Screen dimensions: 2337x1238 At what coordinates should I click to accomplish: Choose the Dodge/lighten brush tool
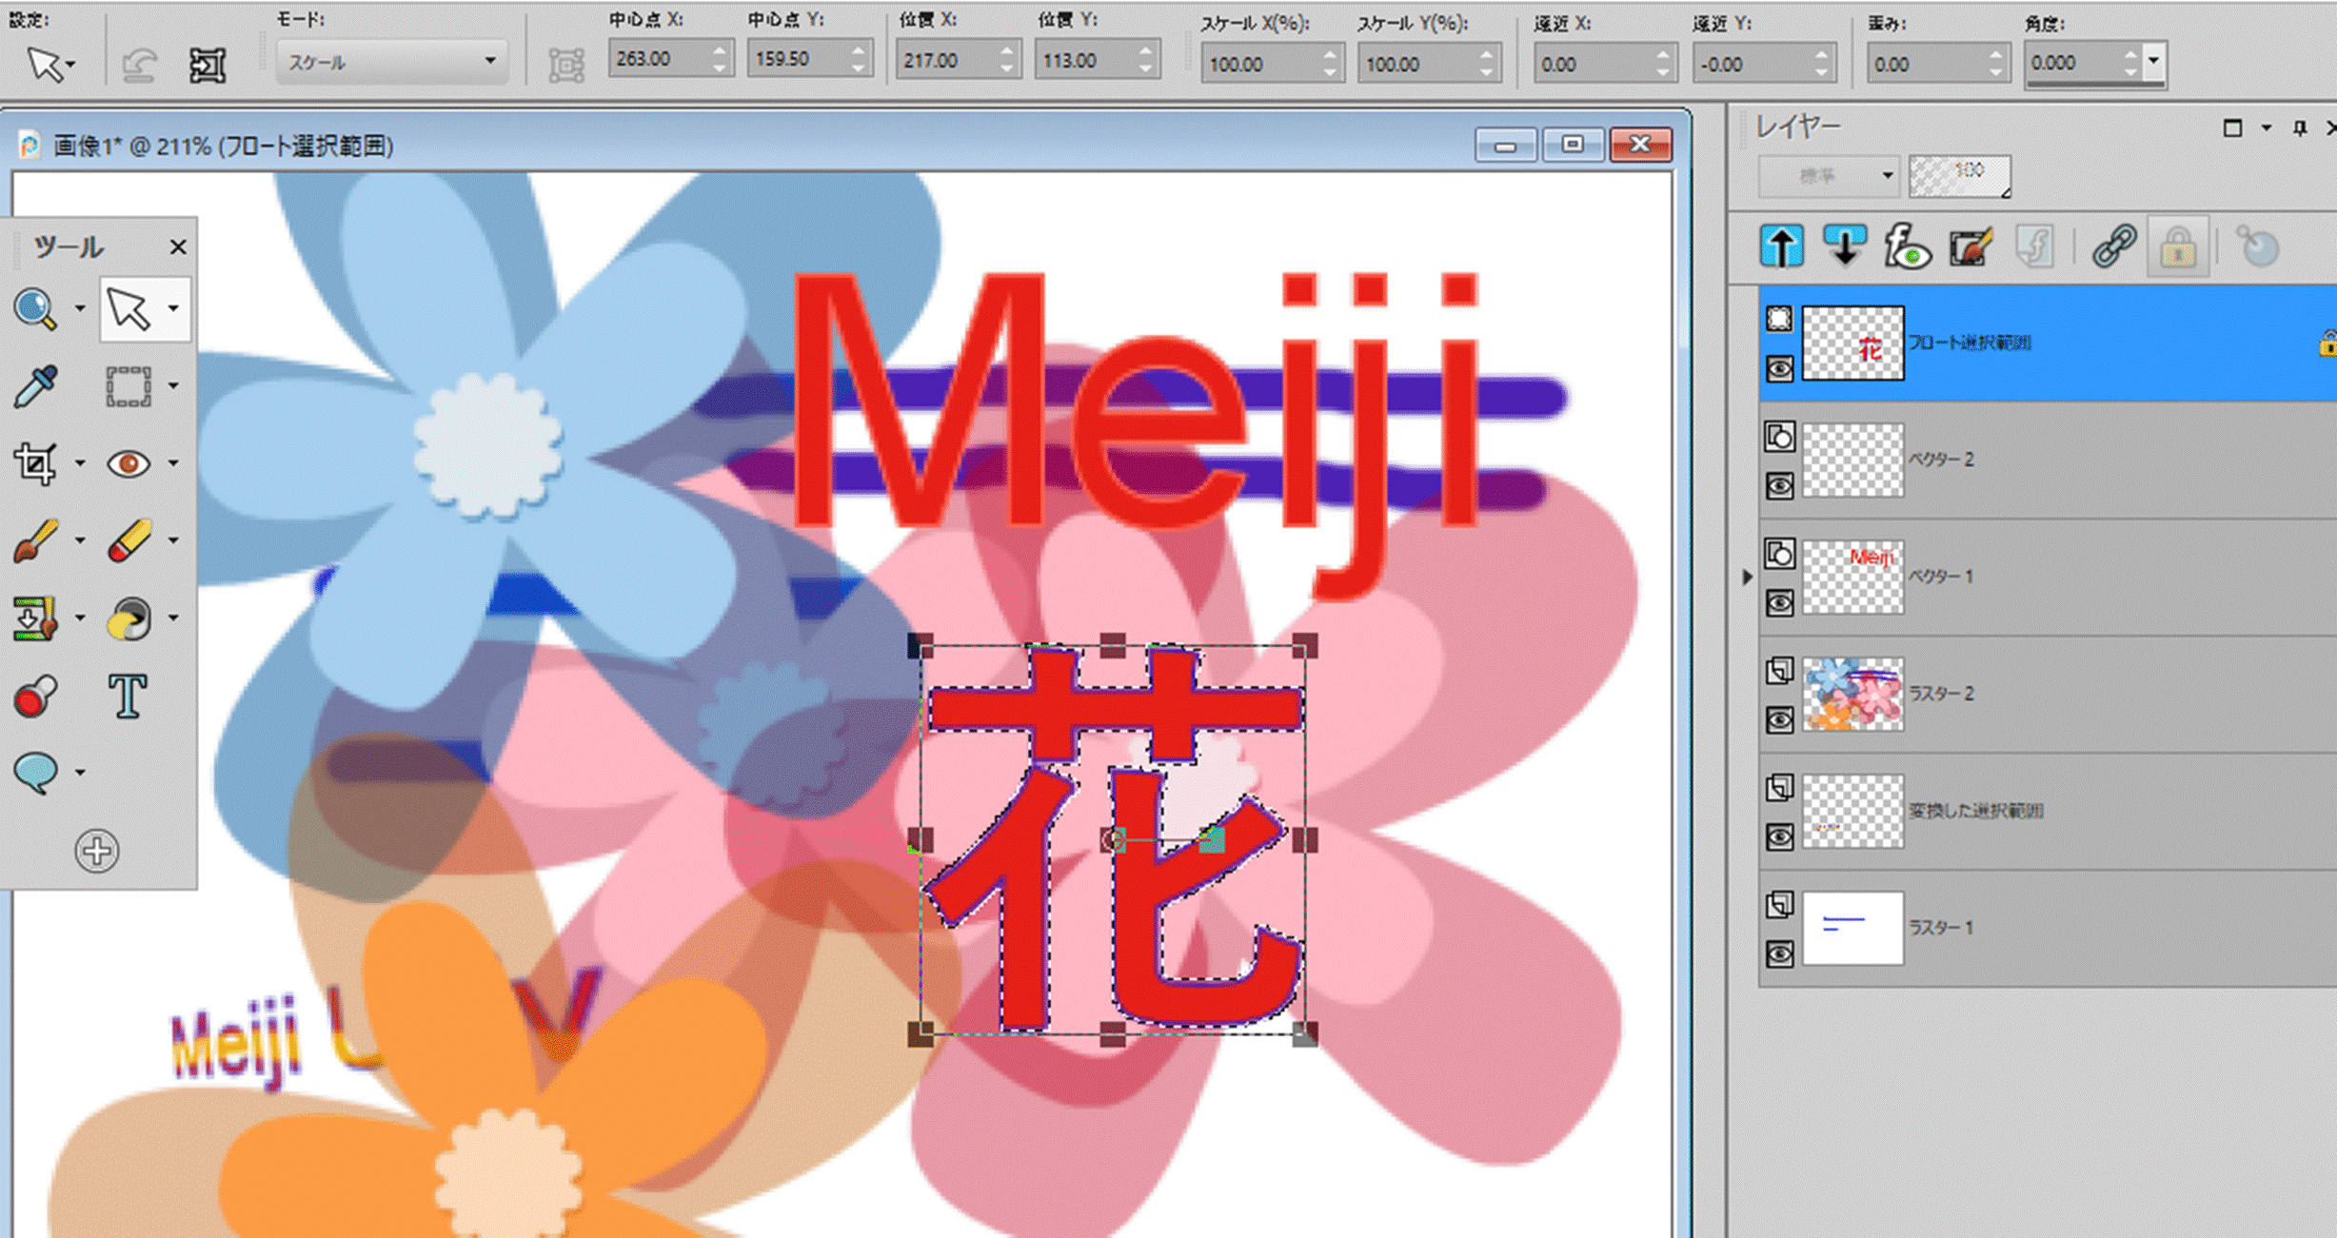[x=129, y=619]
